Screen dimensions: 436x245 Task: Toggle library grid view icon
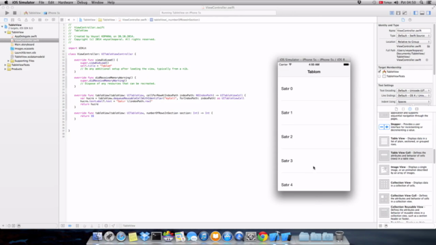coord(381,226)
